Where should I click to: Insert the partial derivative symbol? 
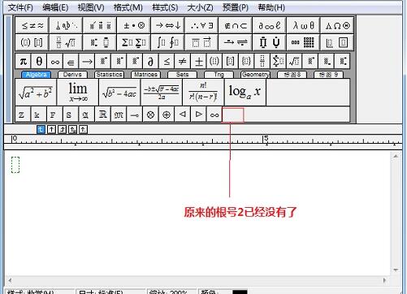(151, 61)
